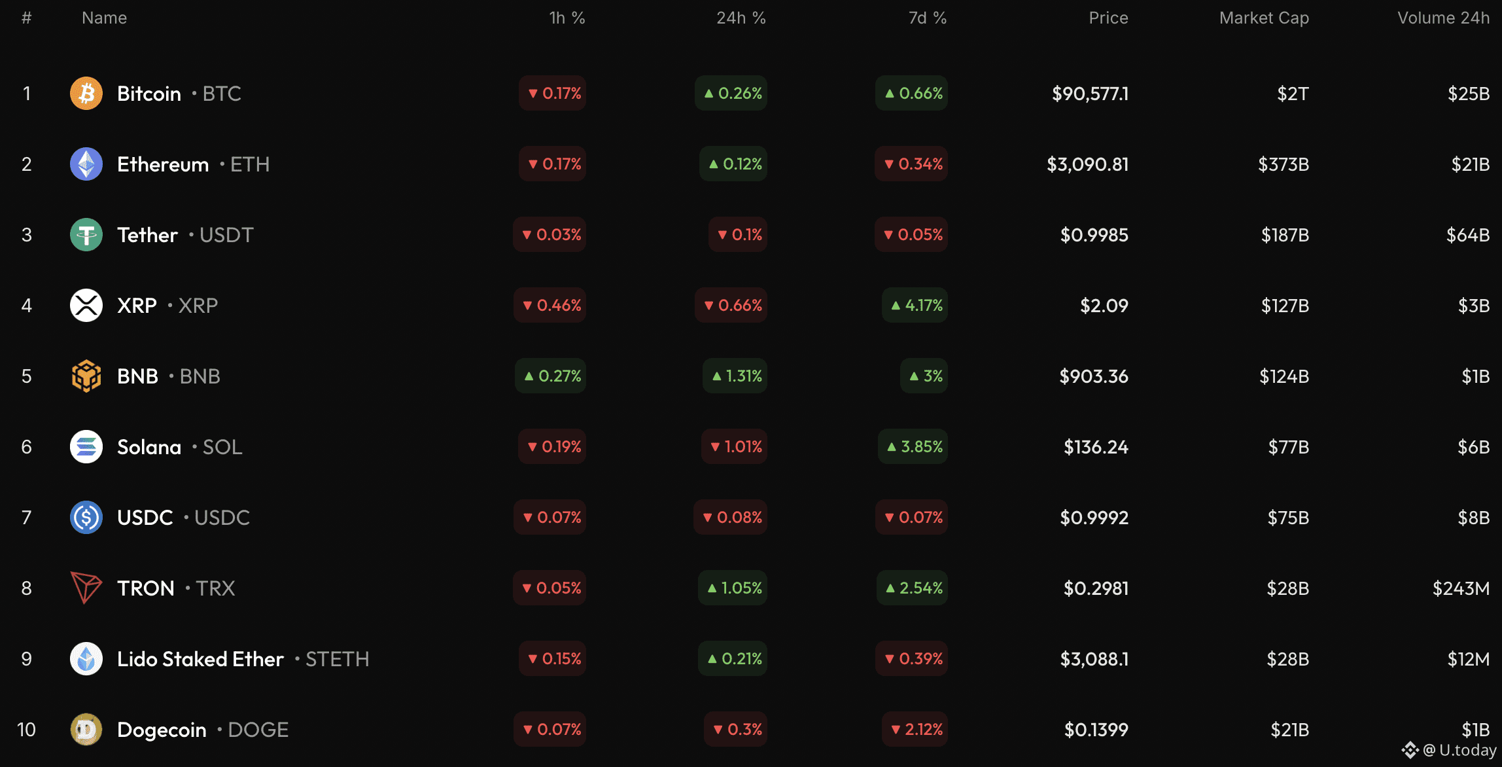
Task: Toggle Bitcoin's 24h gain badge showing 0.26%
Action: pyautogui.click(x=731, y=93)
